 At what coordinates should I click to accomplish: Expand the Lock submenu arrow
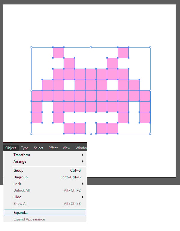pyautogui.click(x=83, y=183)
